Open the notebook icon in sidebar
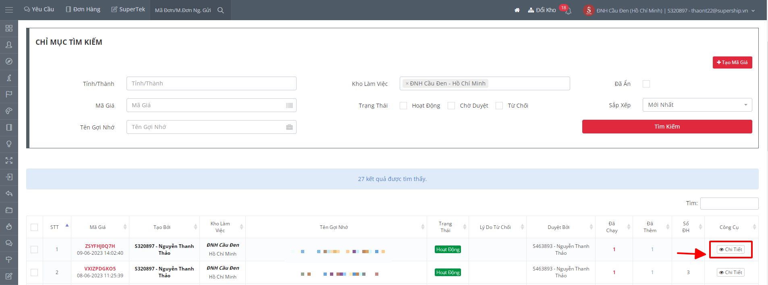This screenshot has width=768, height=285. pyautogui.click(x=9, y=127)
